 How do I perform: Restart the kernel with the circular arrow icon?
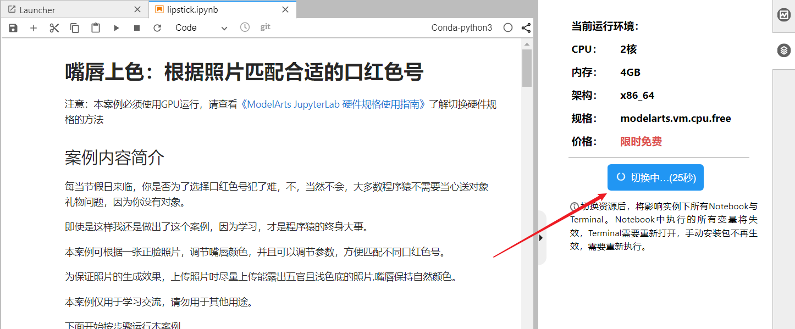(157, 28)
